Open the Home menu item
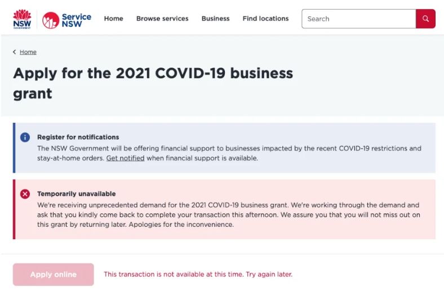This screenshot has width=444, height=291. coord(114,19)
